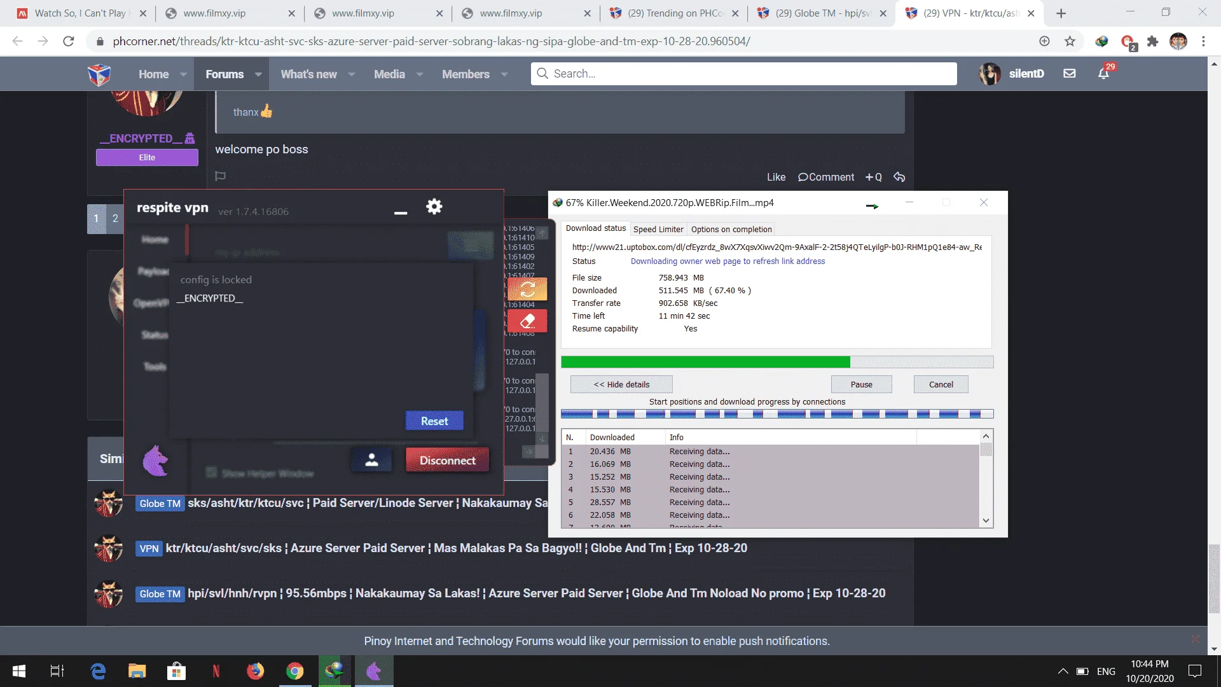This screenshot has width=1221, height=687.
Task: Click the Disconnect button in respite vpn
Action: 448,460
